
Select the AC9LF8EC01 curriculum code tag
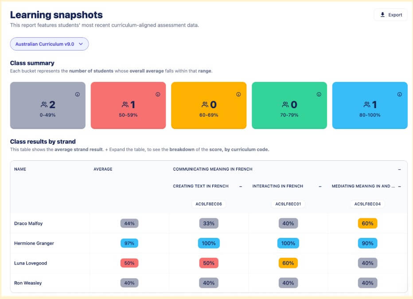(x=288, y=204)
